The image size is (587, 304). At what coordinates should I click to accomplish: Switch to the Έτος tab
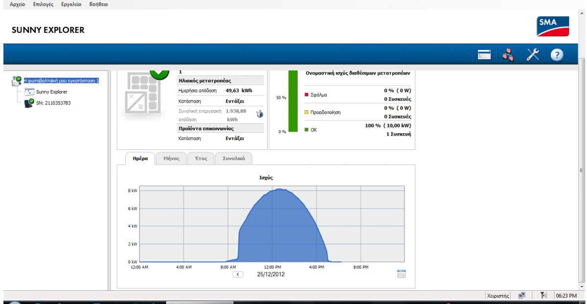click(201, 159)
